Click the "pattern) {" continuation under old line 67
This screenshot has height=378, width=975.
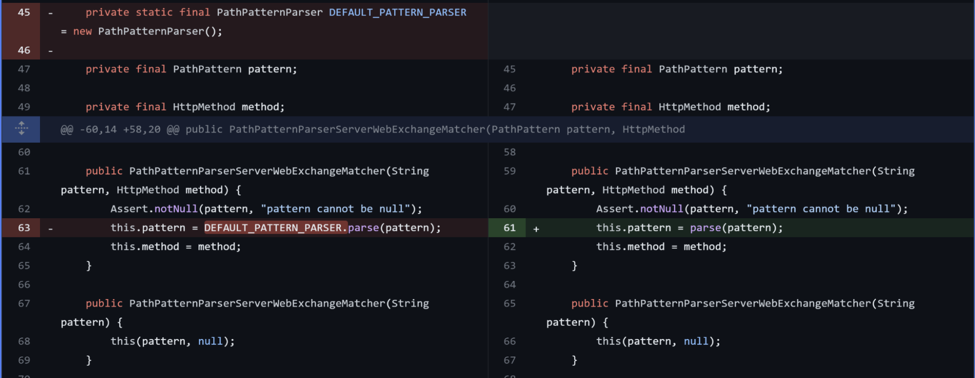tap(92, 322)
